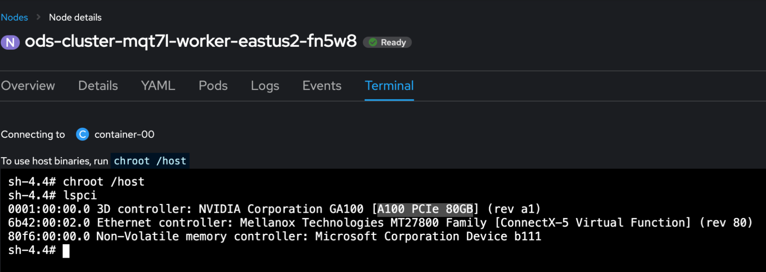Image resolution: width=766 pixels, height=272 pixels.
Task: Click the blue C container icon
Action: point(82,134)
